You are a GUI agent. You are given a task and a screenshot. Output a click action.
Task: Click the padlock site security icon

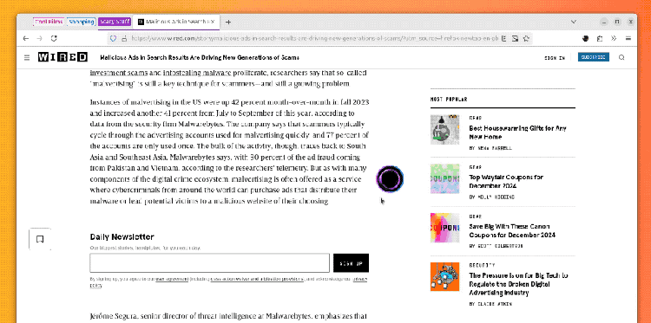[x=123, y=38]
